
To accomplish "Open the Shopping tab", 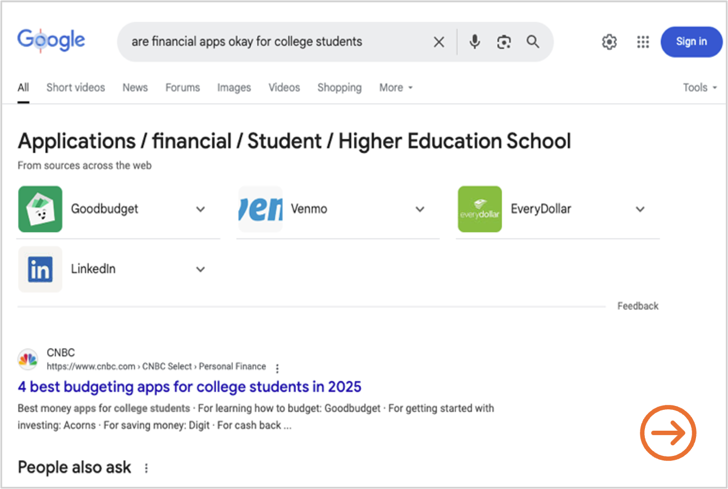I will pos(340,87).
